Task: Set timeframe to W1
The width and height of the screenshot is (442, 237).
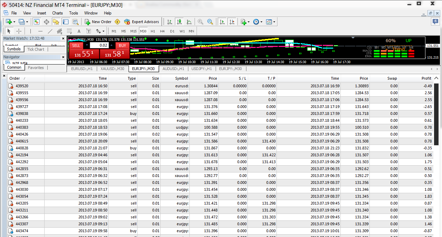Action: click(182, 31)
